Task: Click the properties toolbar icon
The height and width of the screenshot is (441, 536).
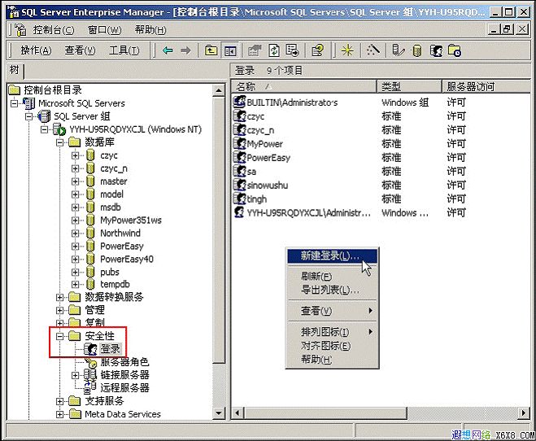Action: pyautogui.click(x=255, y=51)
